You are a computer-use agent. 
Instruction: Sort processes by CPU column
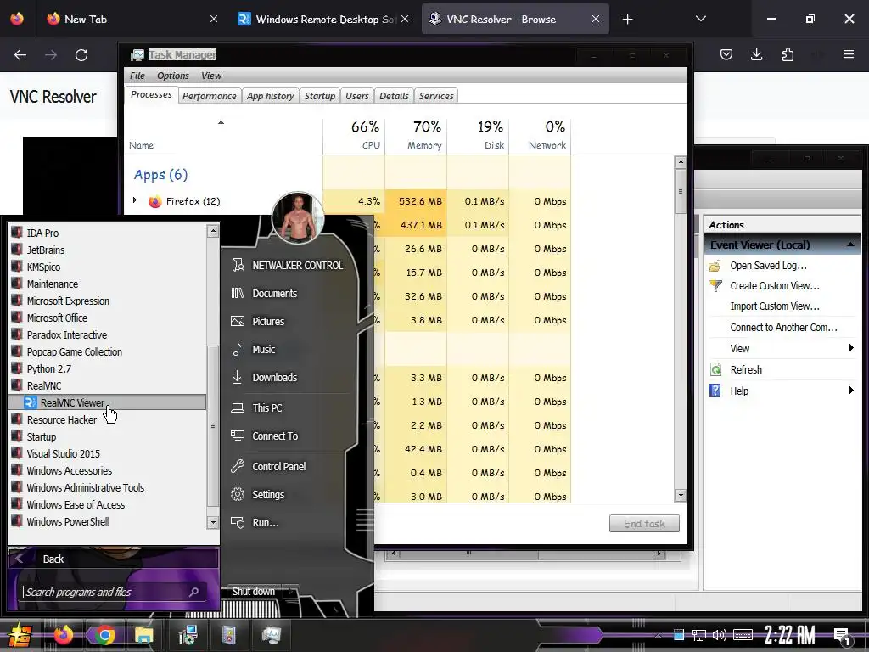click(x=354, y=135)
